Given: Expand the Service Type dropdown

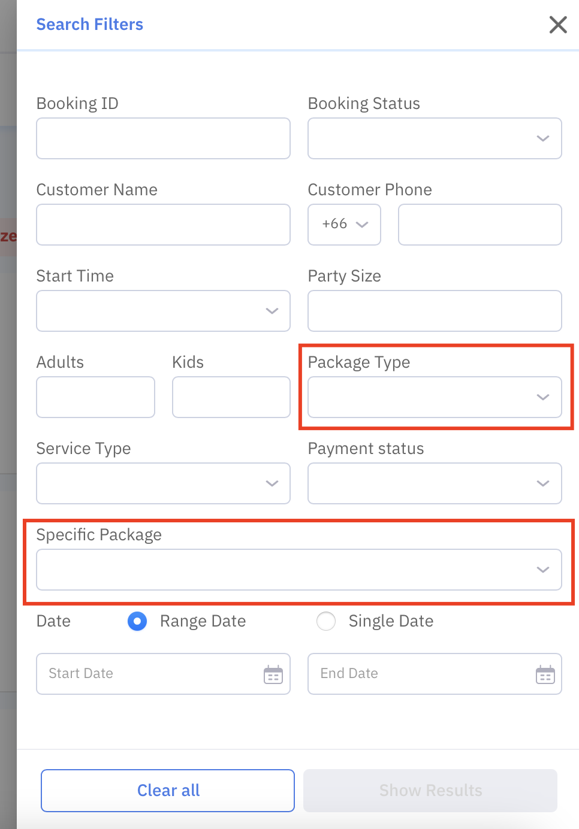Looking at the screenshot, I should pos(163,483).
